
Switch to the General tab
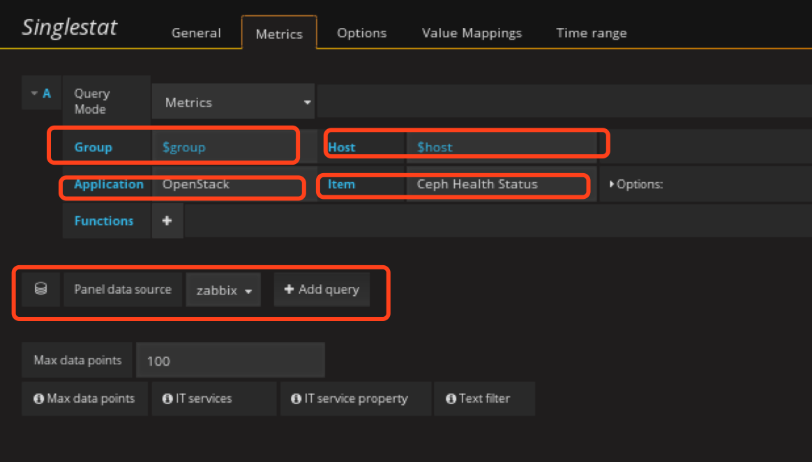(x=196, y=33)
